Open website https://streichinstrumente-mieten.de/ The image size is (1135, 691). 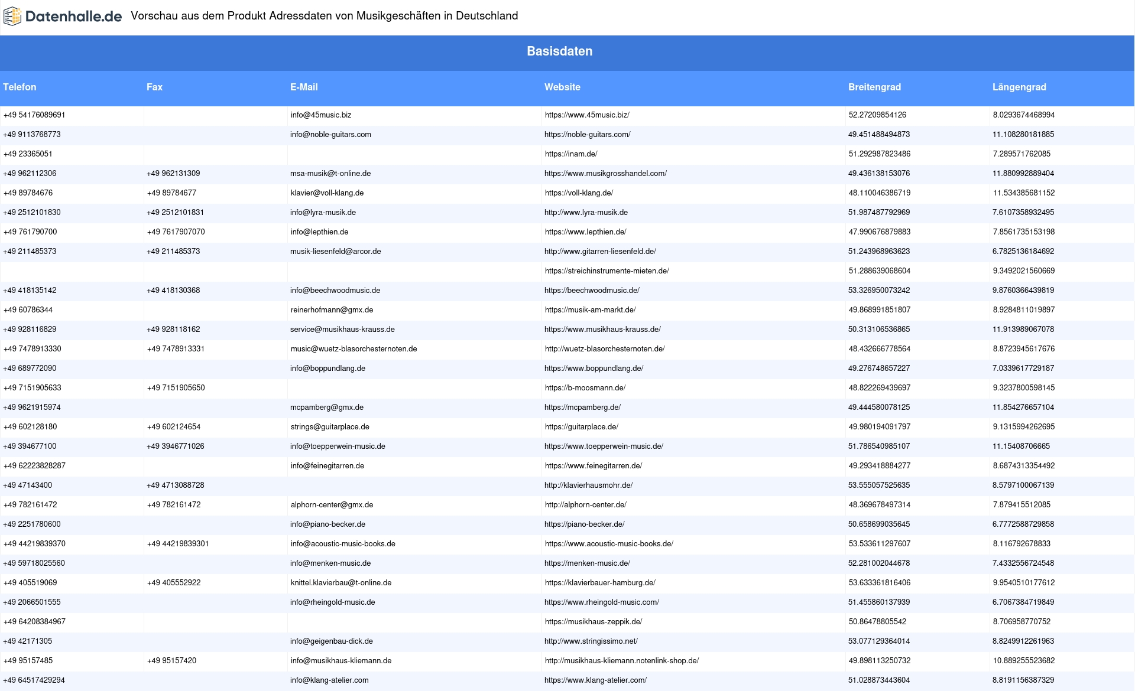(x=607, y=271)
